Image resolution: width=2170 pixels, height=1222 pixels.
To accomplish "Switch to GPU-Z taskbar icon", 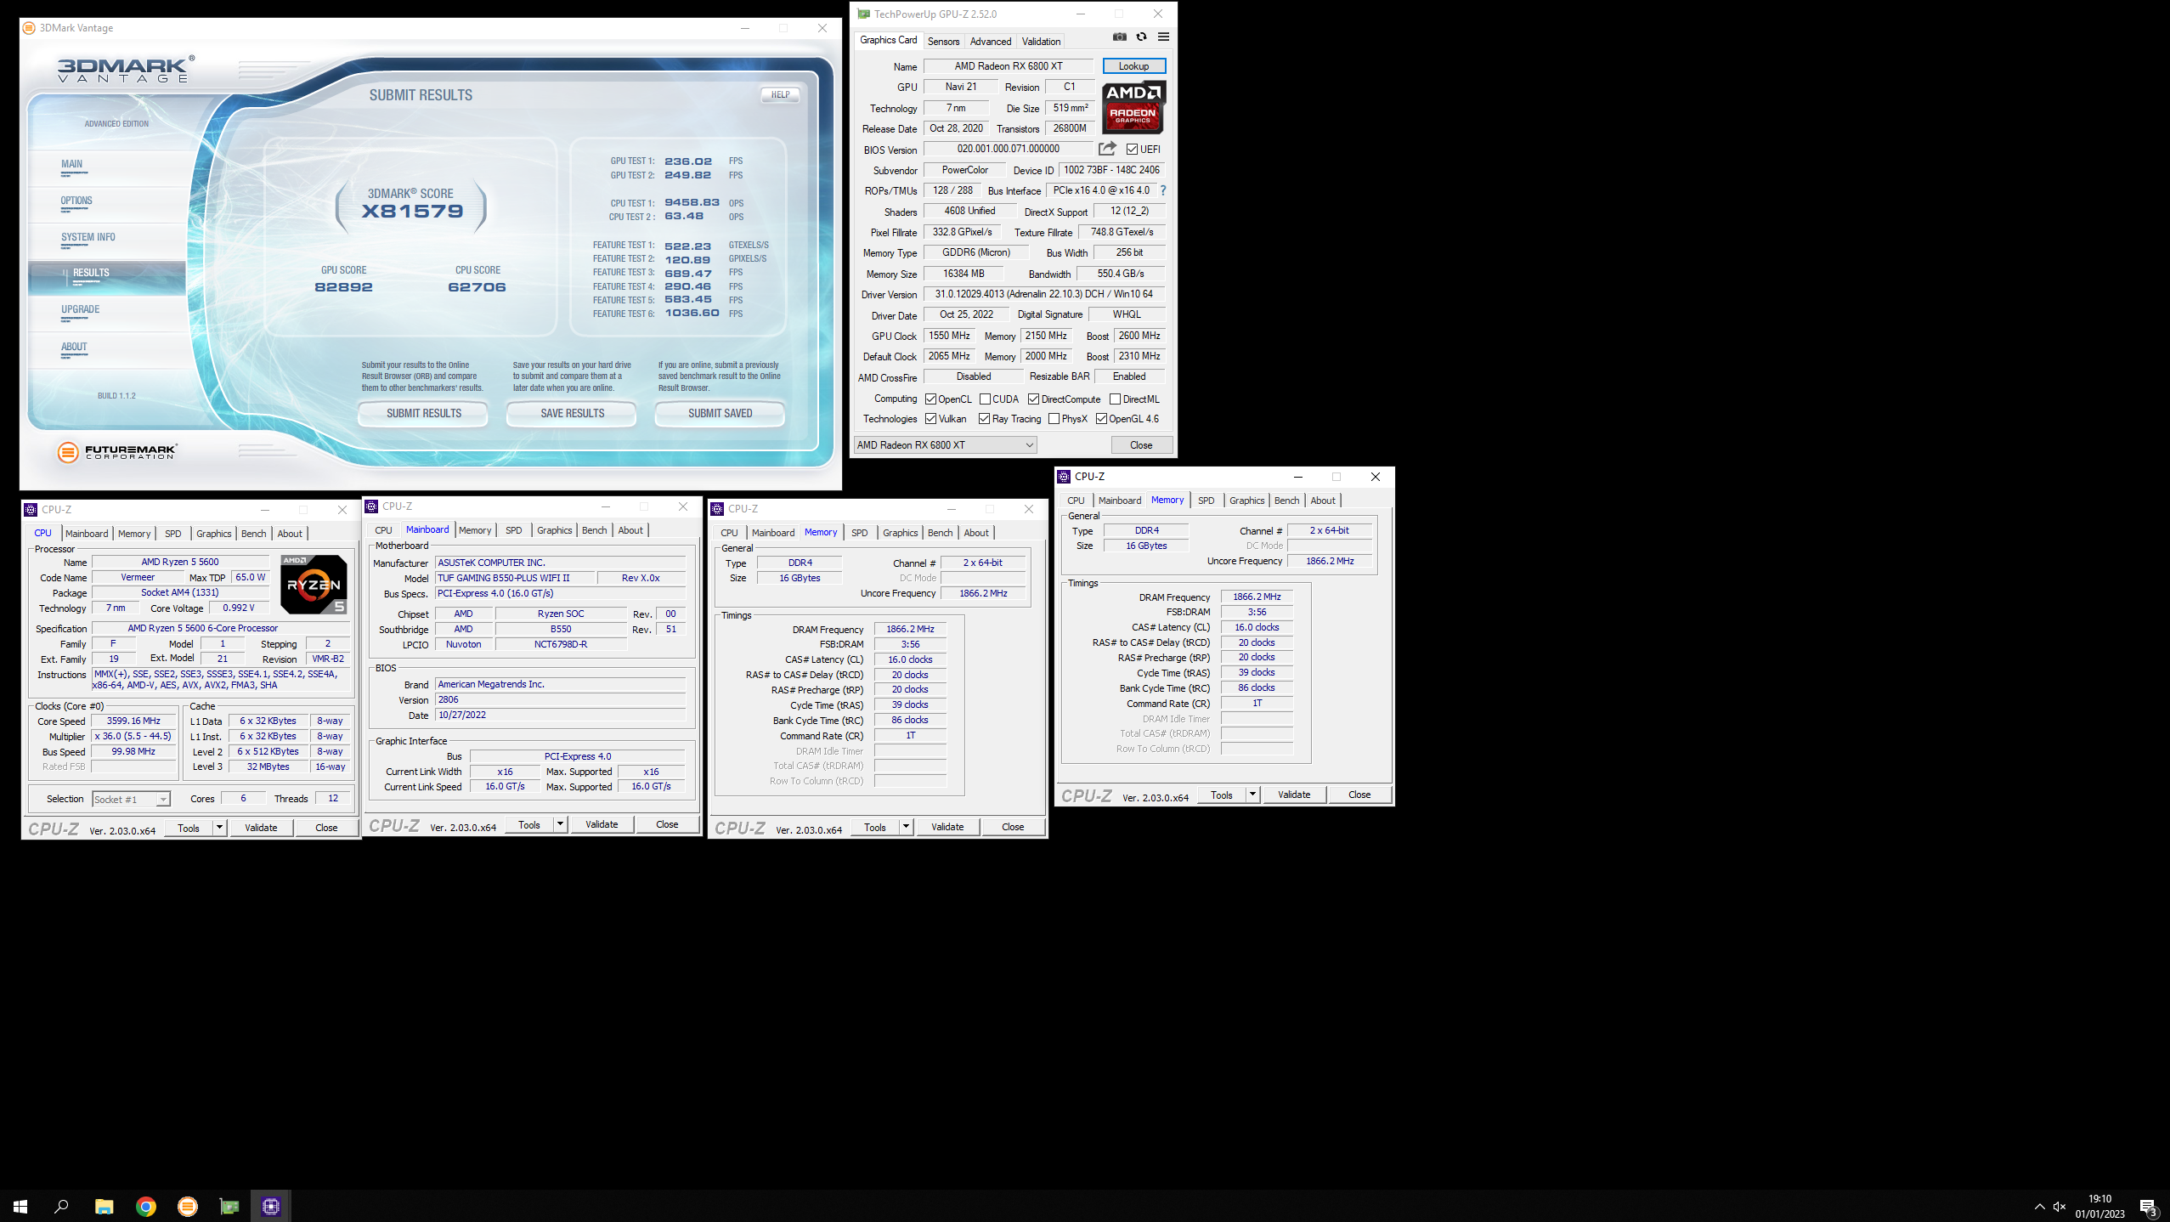I will [229, 1206].
